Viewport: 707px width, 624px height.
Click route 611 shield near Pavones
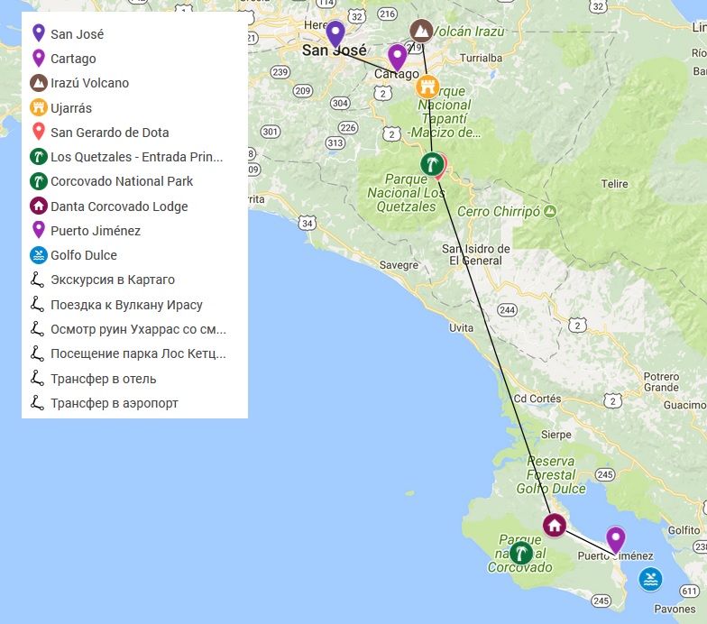[689, 591]
